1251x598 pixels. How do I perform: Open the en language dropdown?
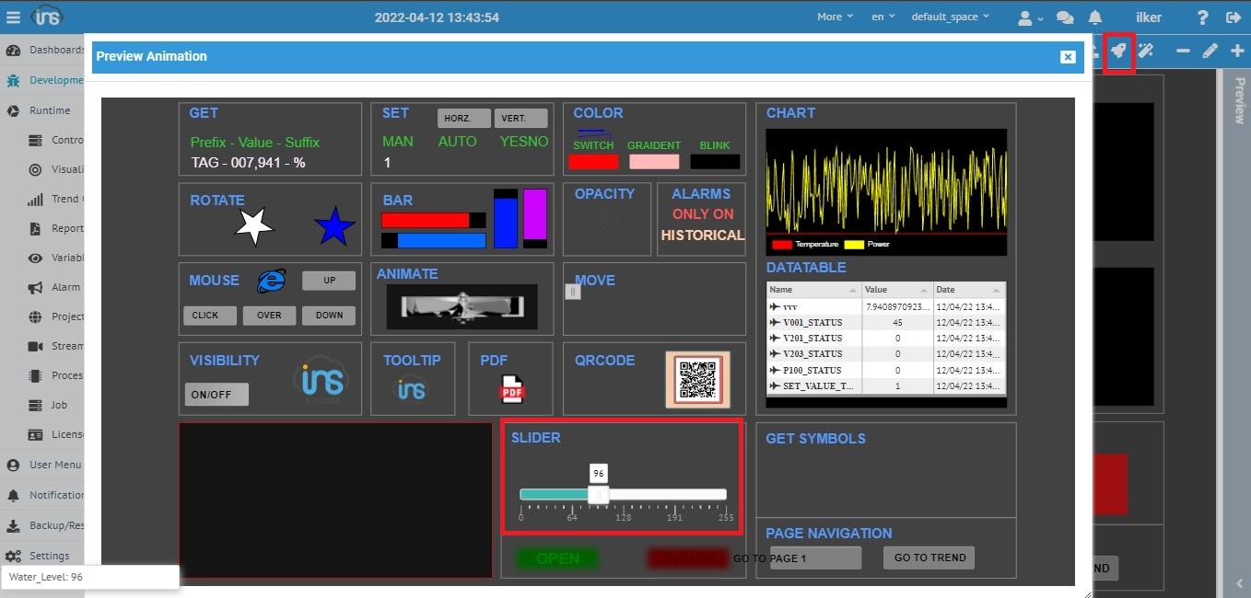884,17
